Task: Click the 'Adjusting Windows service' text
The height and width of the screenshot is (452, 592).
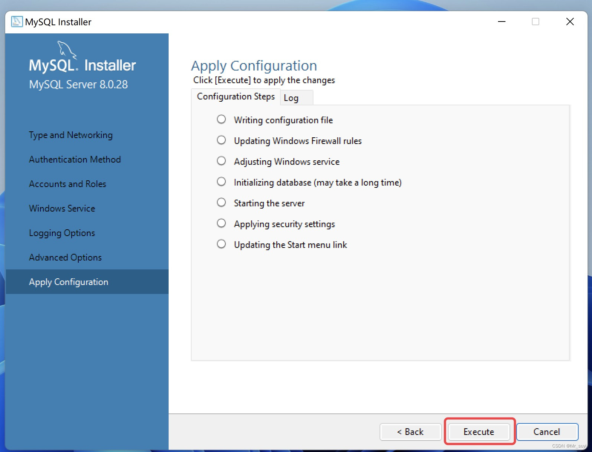Action: click(x=287, y=162)
